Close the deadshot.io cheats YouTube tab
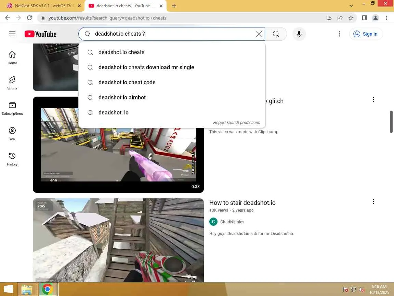The image size is (394, 296). tap(161, 6)
